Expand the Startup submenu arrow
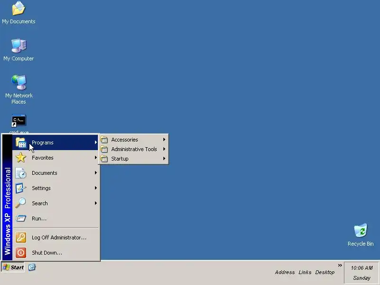This screenshot has width=380, height=285. (164, 159)
